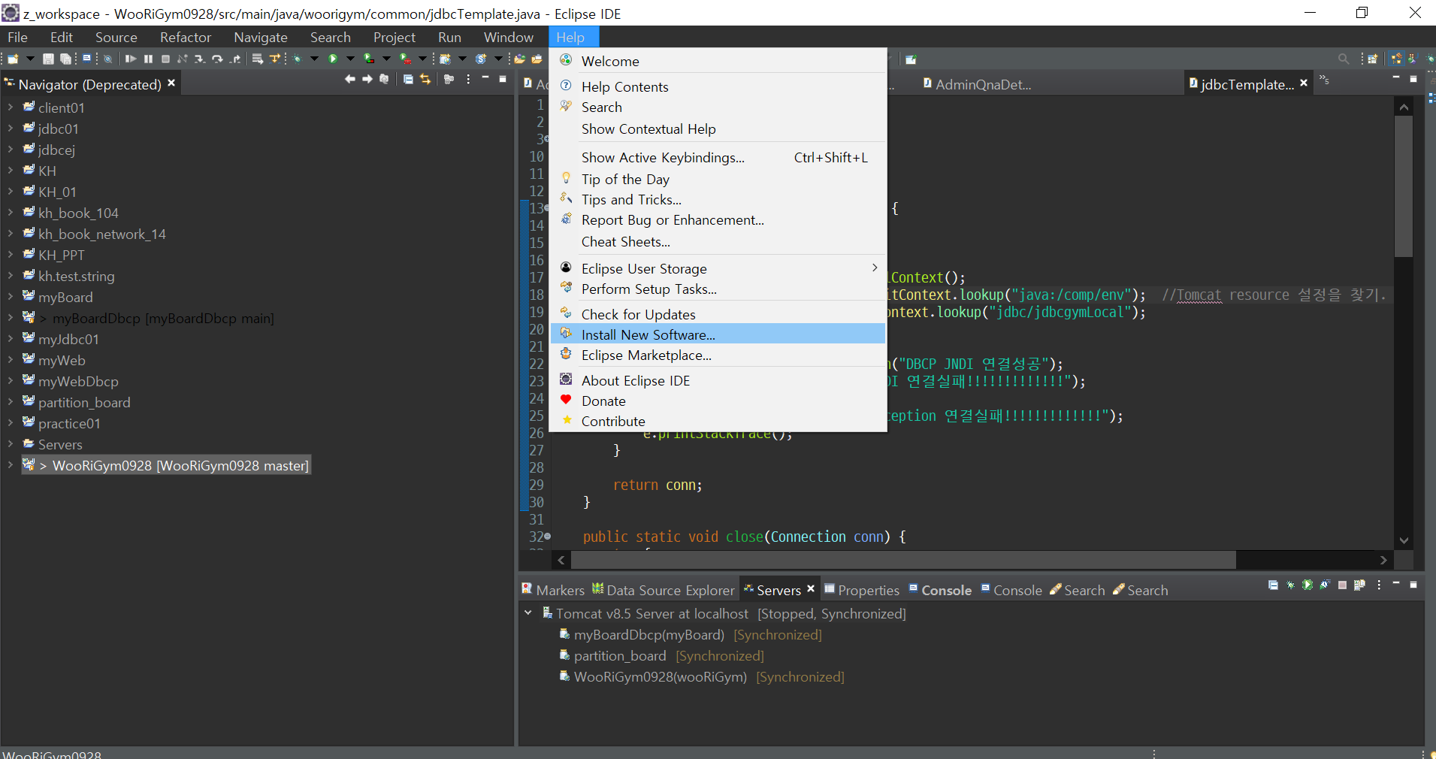Click the Save icon in the toolbar
This screenshot has width=1436, height=759.
pyautogui.click(x=48, y=59)
